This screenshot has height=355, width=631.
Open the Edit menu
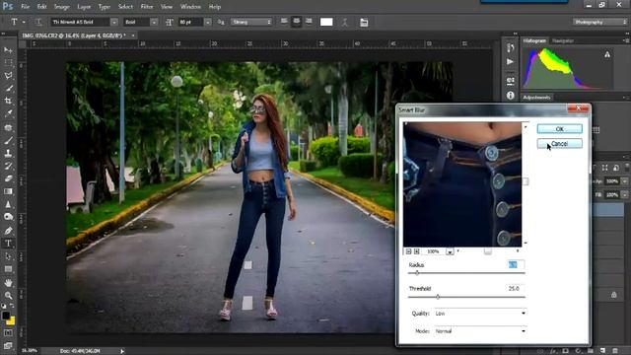[x=41, y=7]
